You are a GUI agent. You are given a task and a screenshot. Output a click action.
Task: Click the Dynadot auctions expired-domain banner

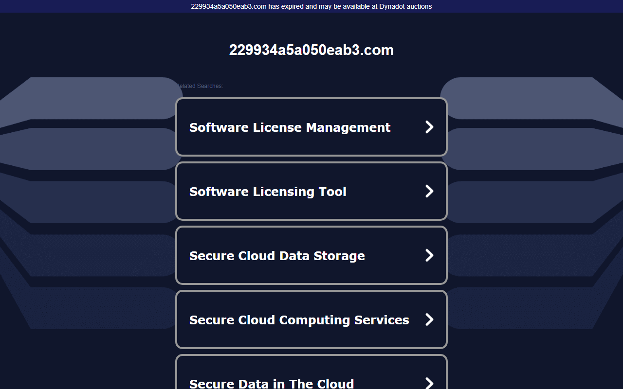point(311,6)
